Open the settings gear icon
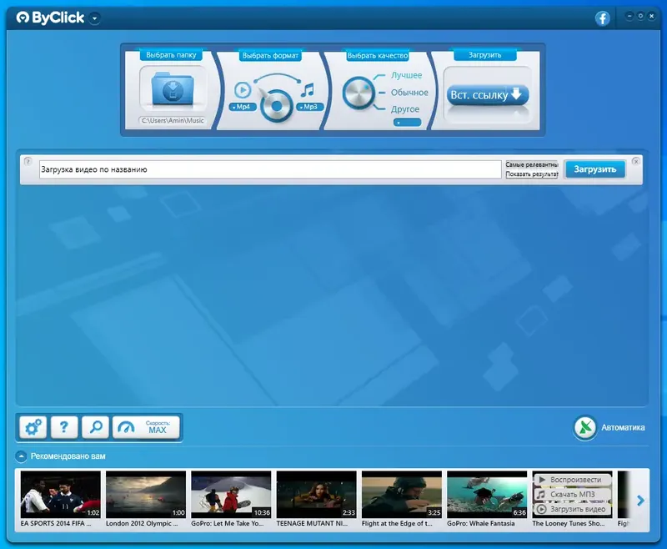The width and height of the screenshot is (667, 549). coord(31,426)
